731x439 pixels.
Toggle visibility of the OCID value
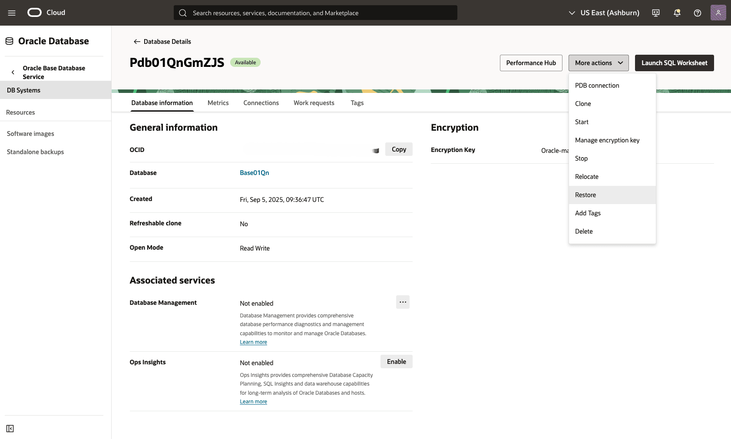[x=375, y=151]
